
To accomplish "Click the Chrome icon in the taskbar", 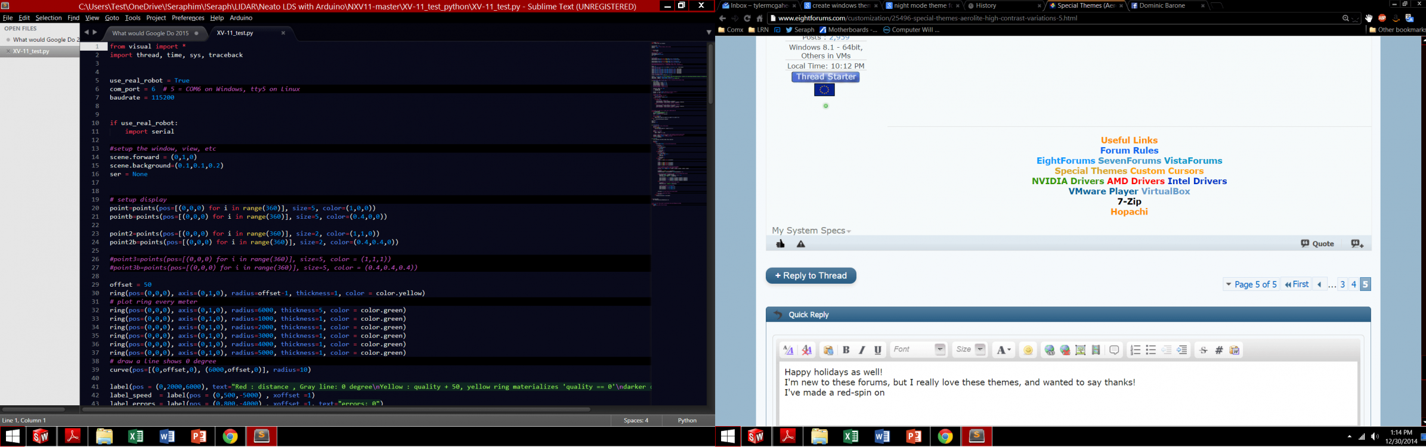I will point(230,437).
